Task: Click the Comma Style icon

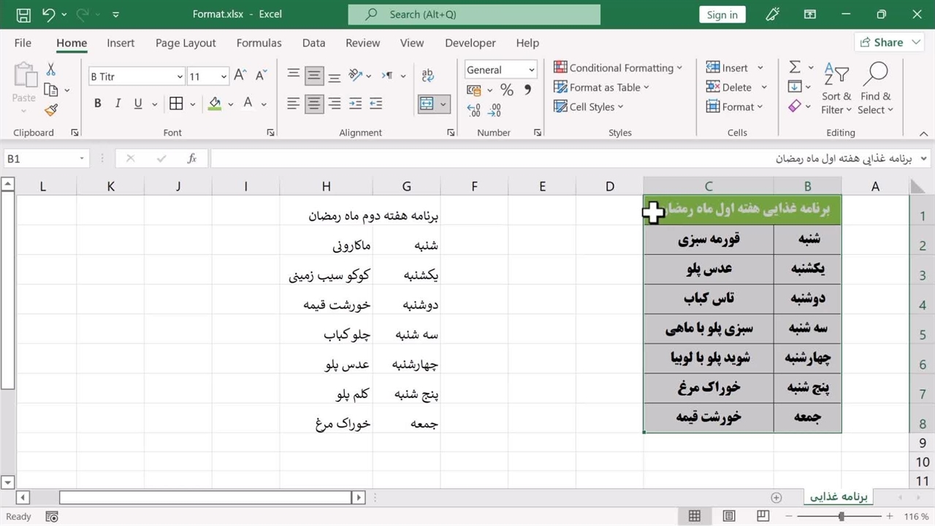Action: [x=527, y=90]
